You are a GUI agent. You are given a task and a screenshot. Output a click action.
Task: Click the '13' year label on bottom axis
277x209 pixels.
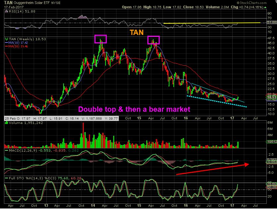coord(46,205)
